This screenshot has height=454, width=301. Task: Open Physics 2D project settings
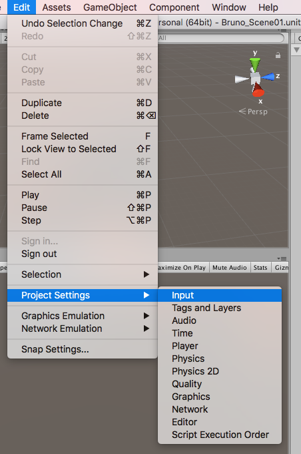point(220,371)
